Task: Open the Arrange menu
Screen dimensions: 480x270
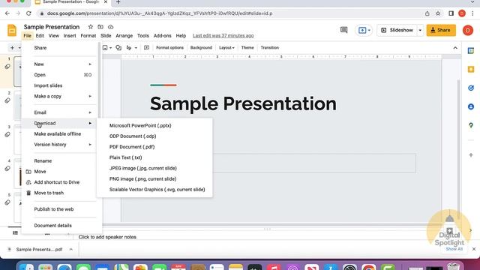Action: pyautogui.click(x=124, y=36)
